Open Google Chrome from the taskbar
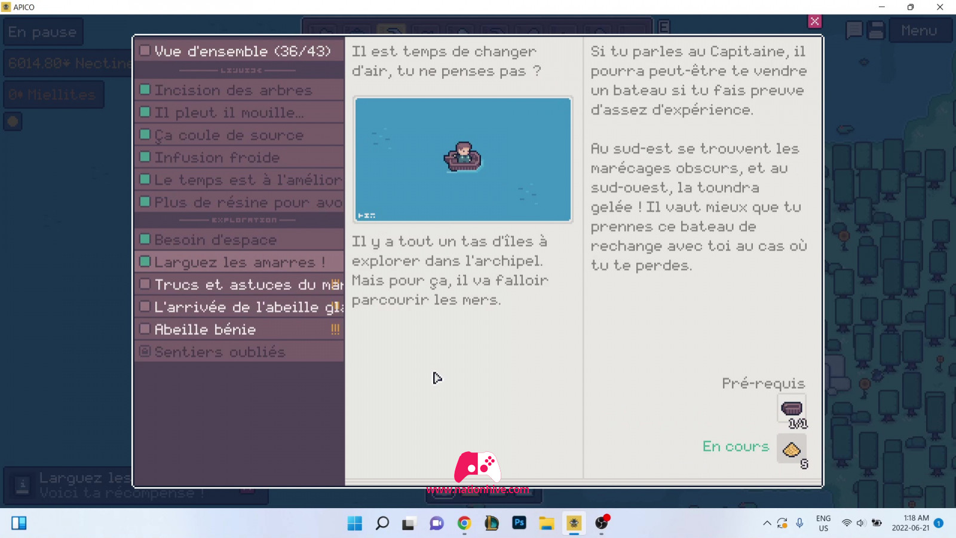This screenshot has height=538, width=956. coord(464,524)
